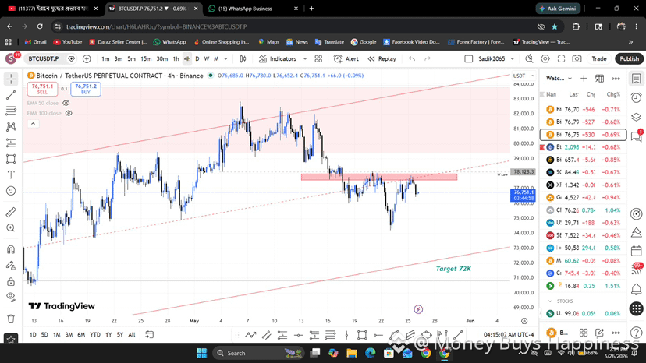
Task: Open the chart patterns tool
Action: 11,127
